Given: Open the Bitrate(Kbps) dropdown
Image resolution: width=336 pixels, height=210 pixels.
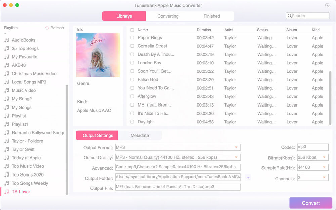Looking at the screenshot, I should [x=312, y=157].
